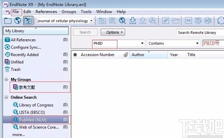Click the find full text PDF icon
Viewport: 224px width, 138px height.
click(153, 20)
